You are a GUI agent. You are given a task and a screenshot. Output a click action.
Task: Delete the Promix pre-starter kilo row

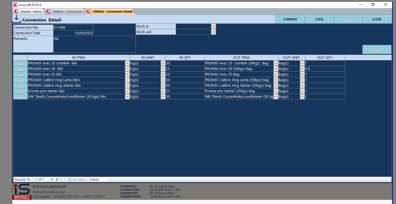coord(20,91)
